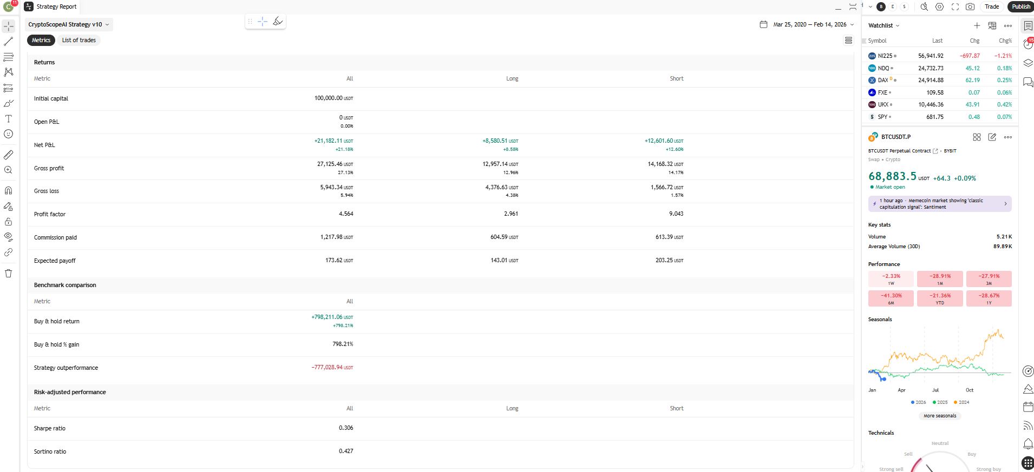Click the floating toolbar crosshair icon
This screenshot has height=472, width=1034.
click(x=263, y=21)
